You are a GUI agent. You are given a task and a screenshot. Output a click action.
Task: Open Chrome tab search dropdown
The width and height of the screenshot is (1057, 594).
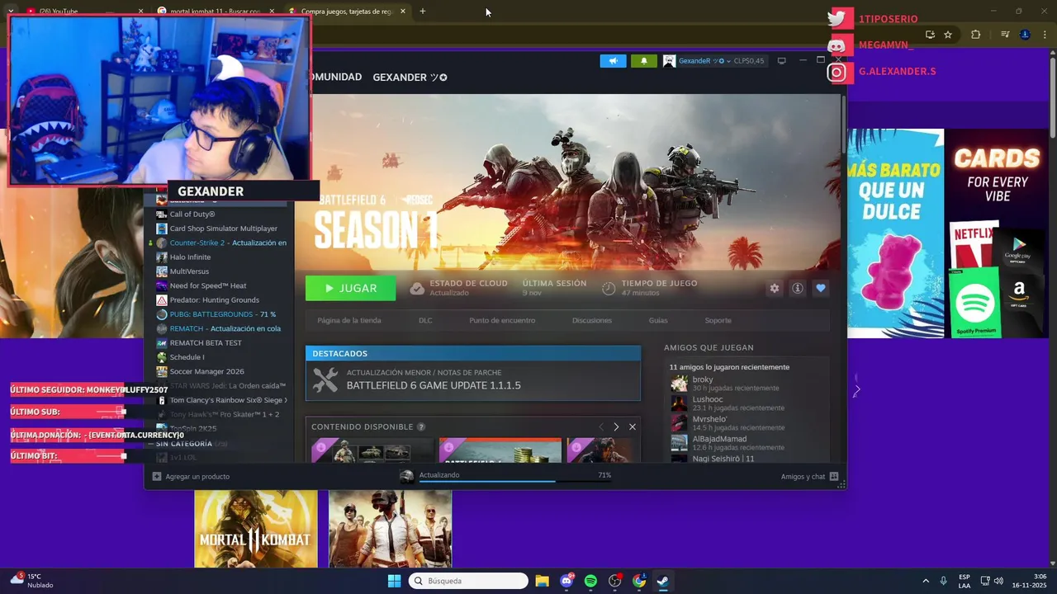click(x=10, y=12)
